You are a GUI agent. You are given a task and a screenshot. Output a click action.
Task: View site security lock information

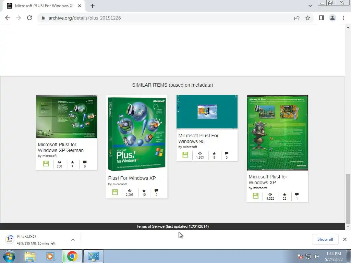(43, 18)
